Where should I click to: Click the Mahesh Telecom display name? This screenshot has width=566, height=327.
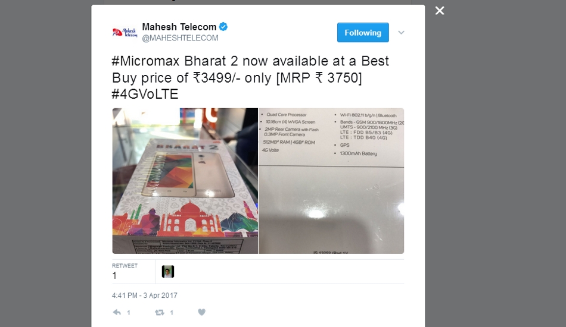click(x=179, y=27)
